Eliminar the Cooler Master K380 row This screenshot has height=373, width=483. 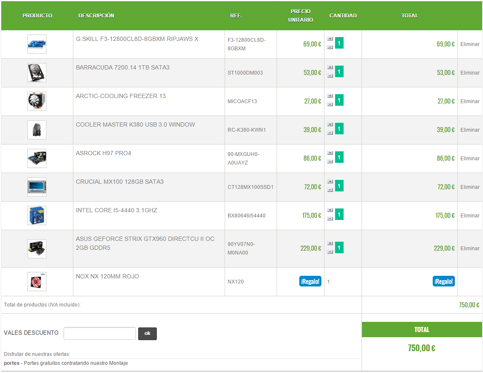(470, 130)
